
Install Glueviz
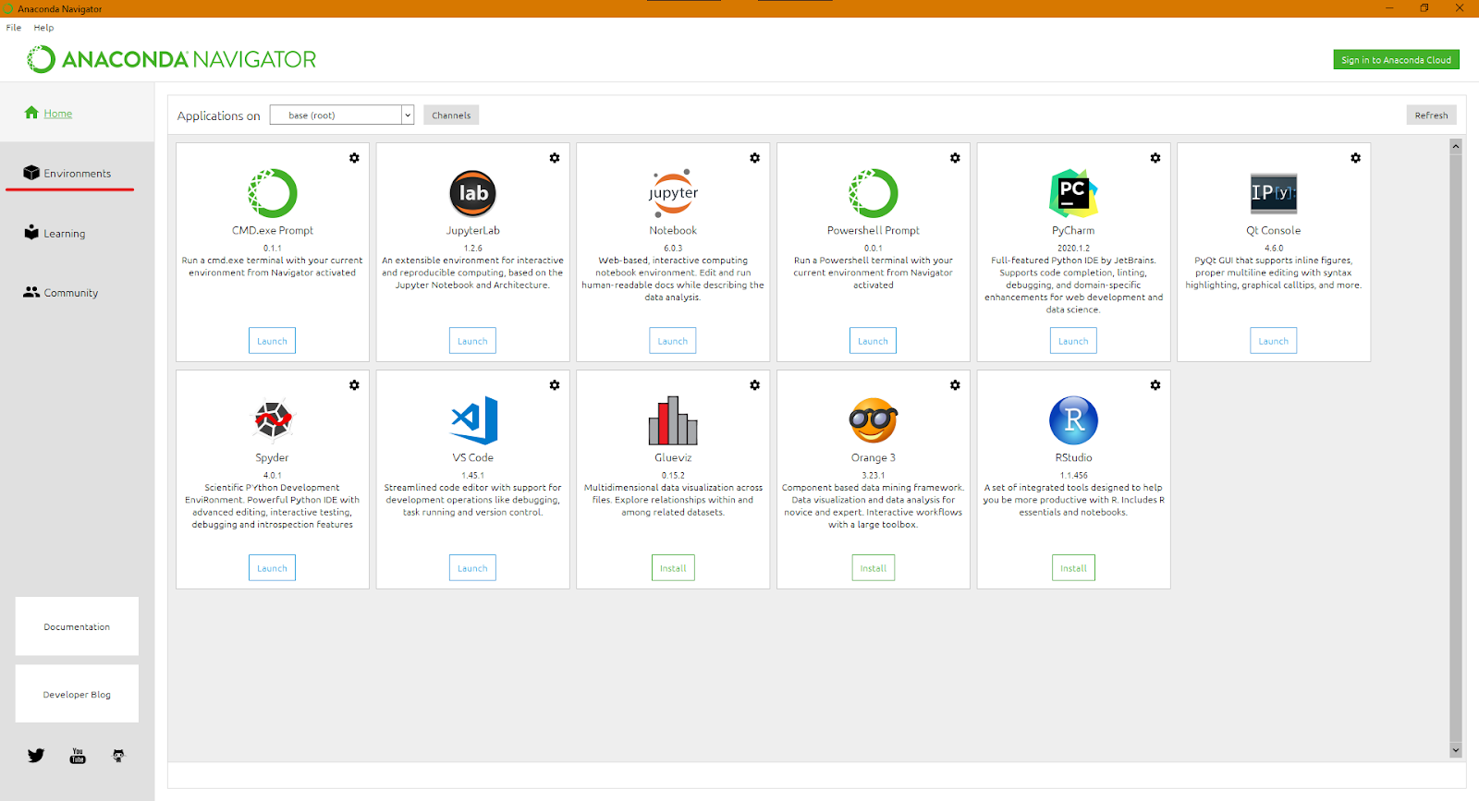pyautogui.click(x=673, y=568)
